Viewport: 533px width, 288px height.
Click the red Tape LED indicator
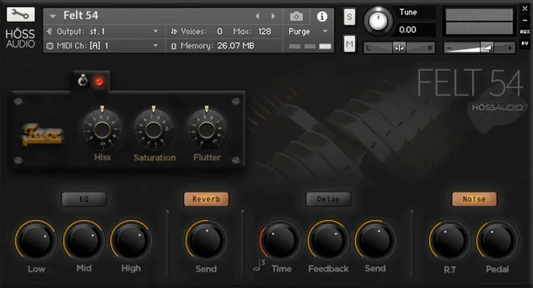tap(99, 81)
